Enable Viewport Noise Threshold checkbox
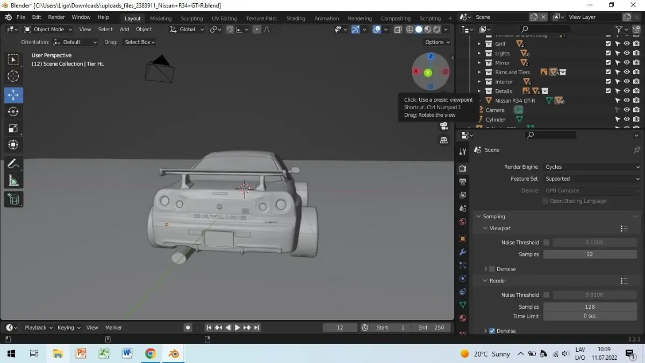 (x=547, y=243)
